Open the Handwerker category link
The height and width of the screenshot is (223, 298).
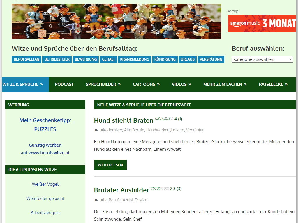click(x=157, y=130)
